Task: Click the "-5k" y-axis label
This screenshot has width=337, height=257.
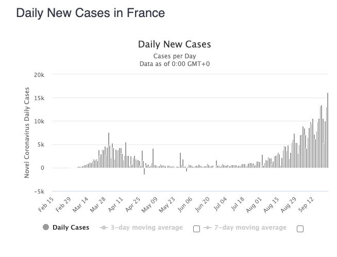Action: [x=39, y=191]
